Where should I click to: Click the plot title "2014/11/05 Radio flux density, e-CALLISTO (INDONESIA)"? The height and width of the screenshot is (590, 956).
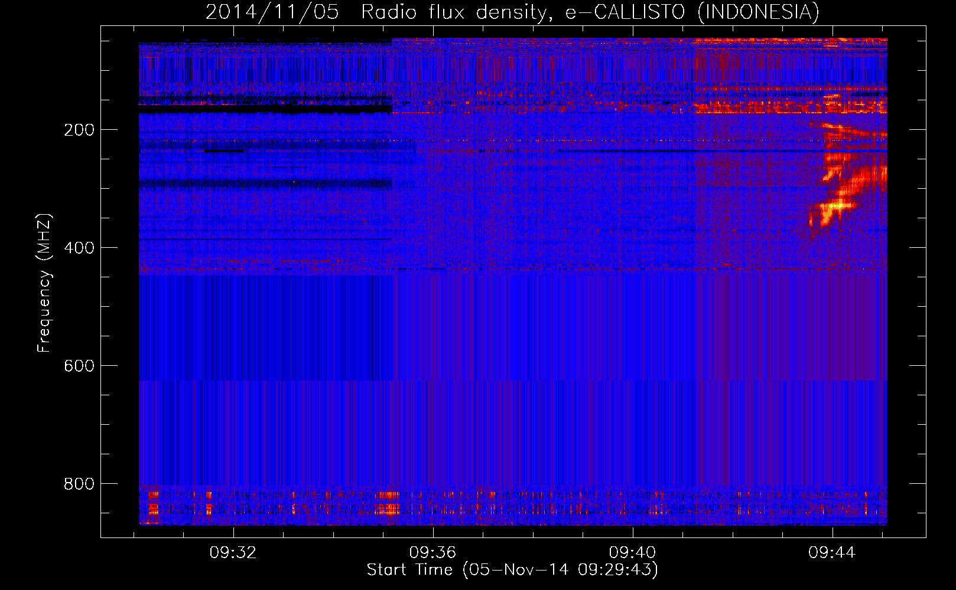point(512,12)
